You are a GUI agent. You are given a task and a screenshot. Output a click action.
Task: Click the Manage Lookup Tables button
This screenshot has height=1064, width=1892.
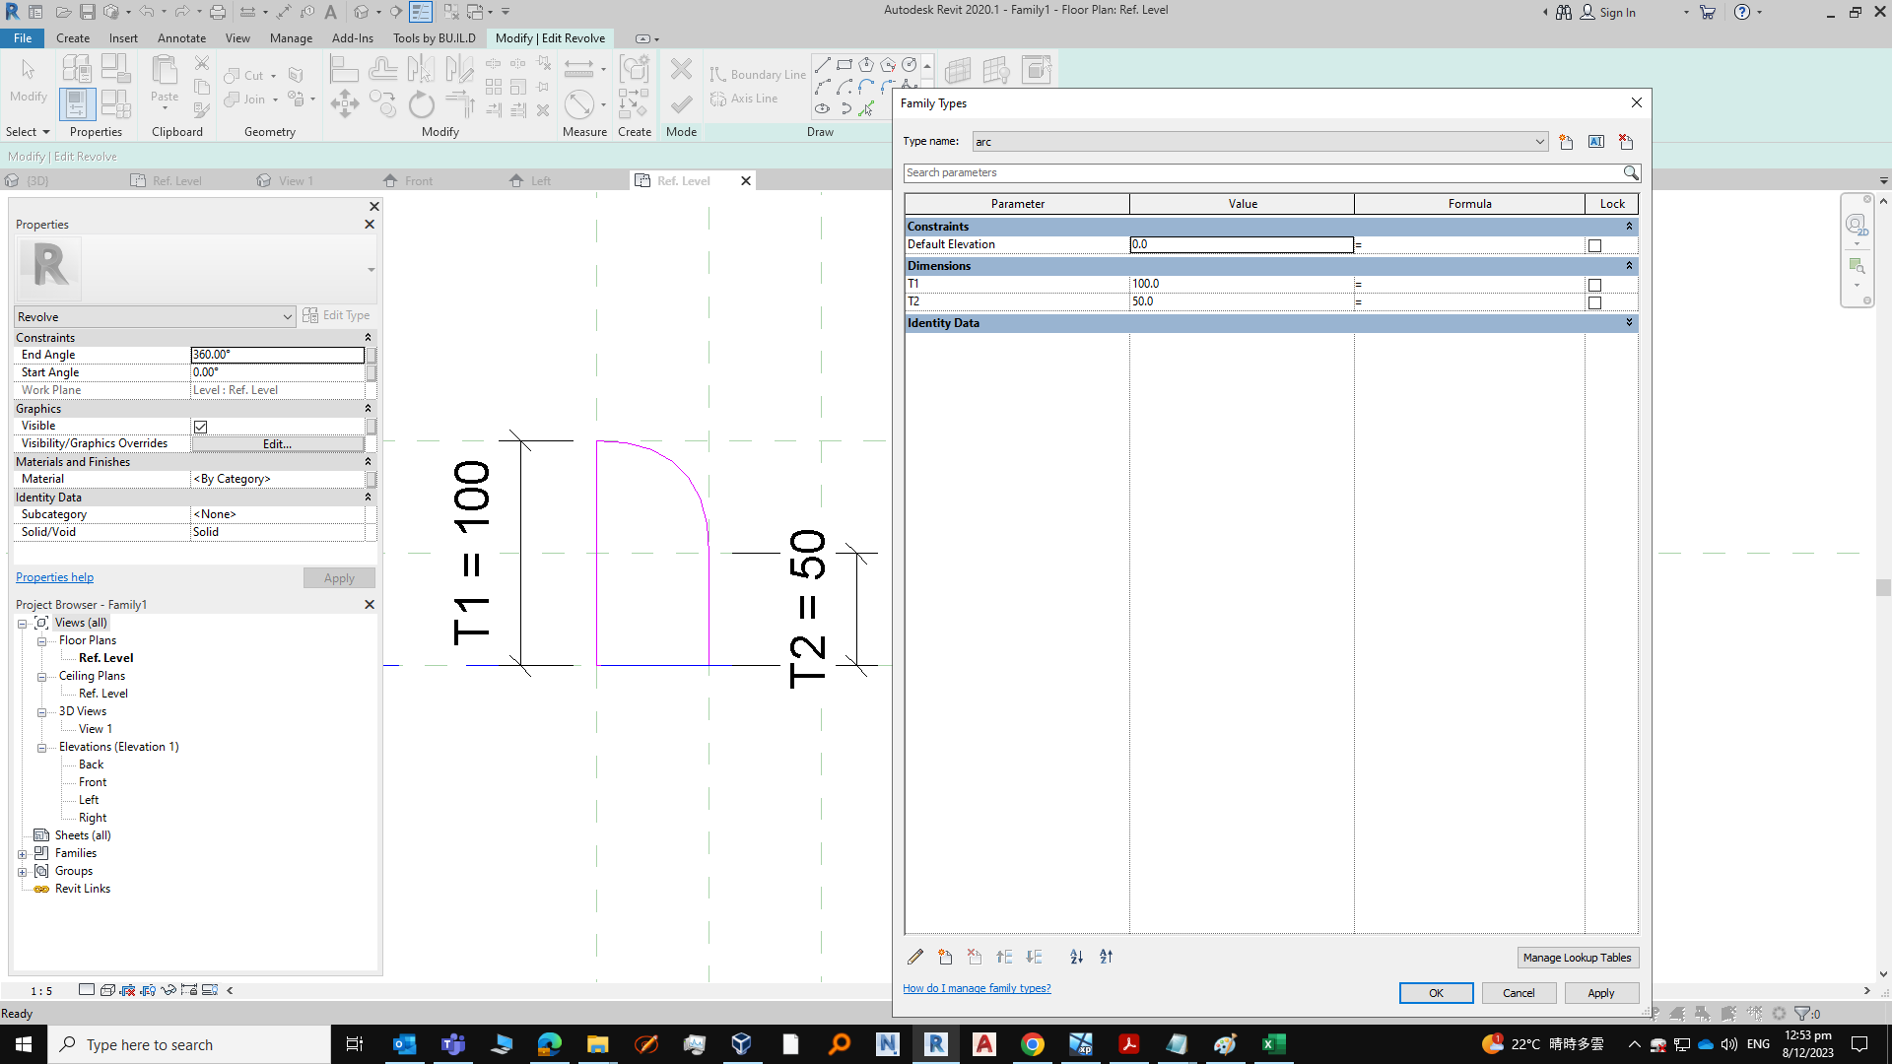1578,957
